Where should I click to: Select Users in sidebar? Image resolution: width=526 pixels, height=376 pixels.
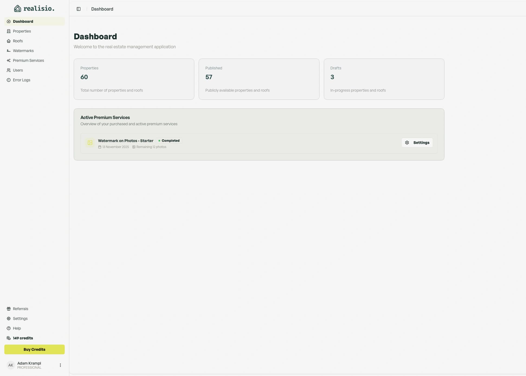coord(34,70)
